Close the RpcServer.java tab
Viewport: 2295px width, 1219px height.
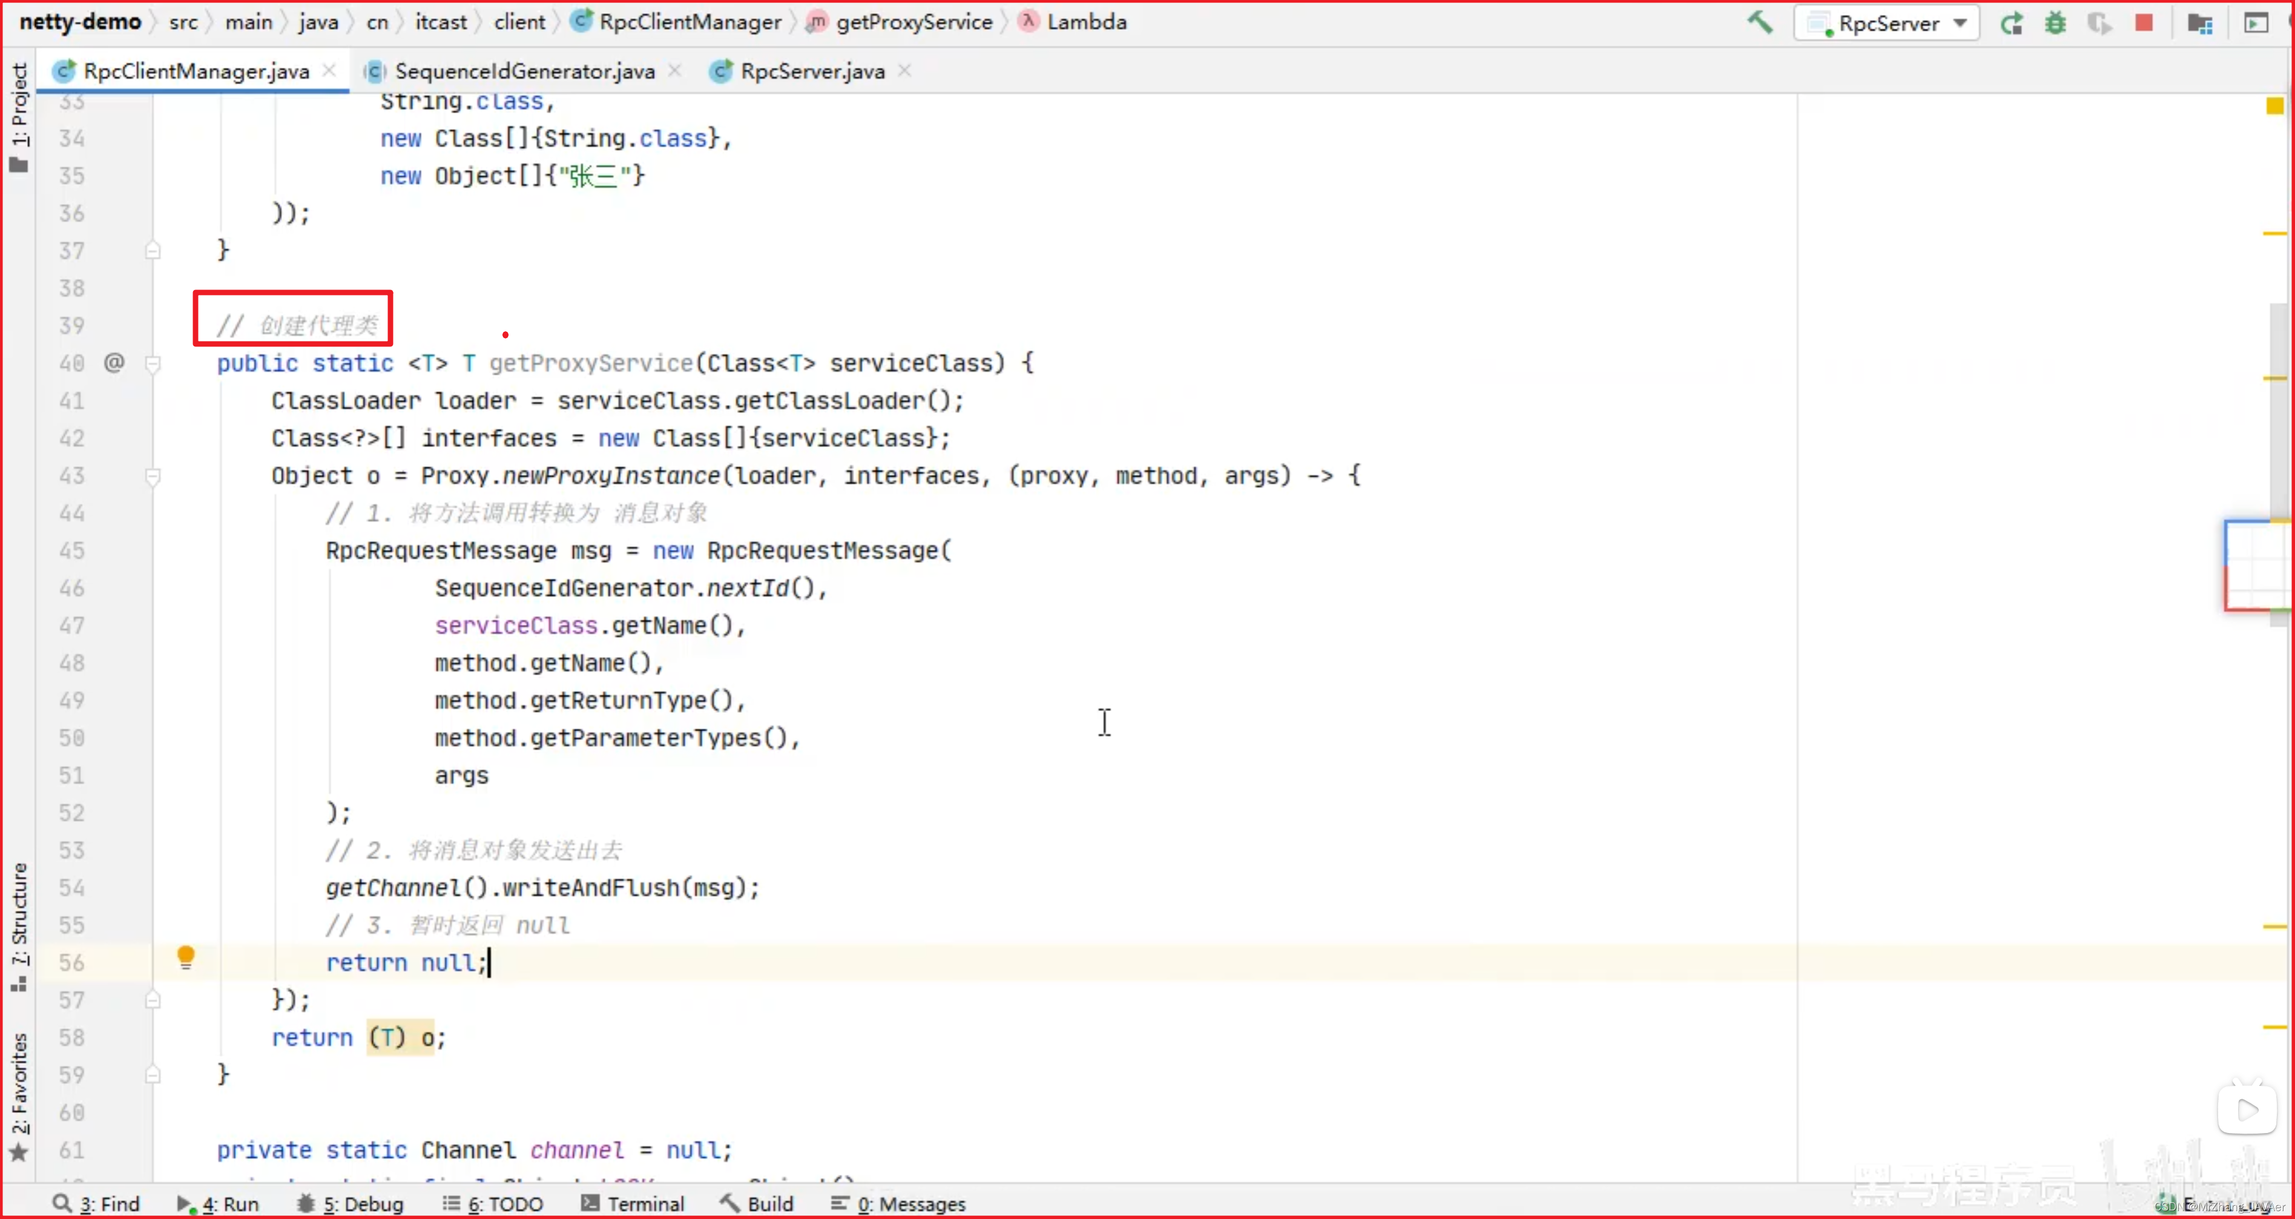905,70
